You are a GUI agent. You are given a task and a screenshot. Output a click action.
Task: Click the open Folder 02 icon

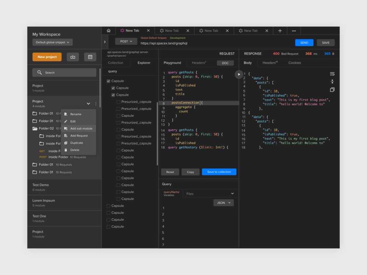pos(35,128)
